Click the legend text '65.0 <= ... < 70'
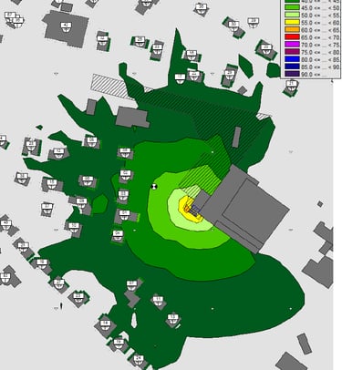Image resolution: width=342 pixels, height=370 pixels. 320,37
